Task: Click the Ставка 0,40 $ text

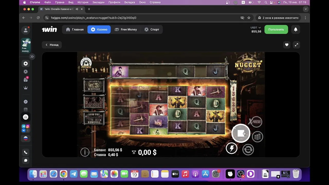Action: 106,155
